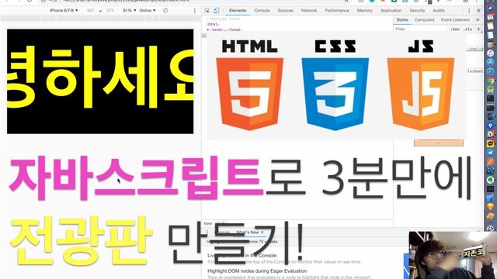The image size is (497, 279).
Task: Open Telegram from the Dock
Action: coord(490,153)
